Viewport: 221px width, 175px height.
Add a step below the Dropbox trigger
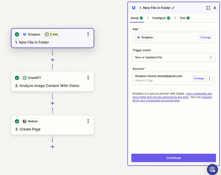pyautogui.click(x=52, y=60)
